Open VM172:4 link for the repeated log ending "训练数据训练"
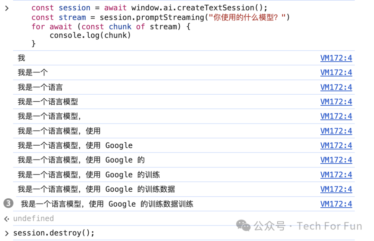374x241 pixels. point(336,204)
